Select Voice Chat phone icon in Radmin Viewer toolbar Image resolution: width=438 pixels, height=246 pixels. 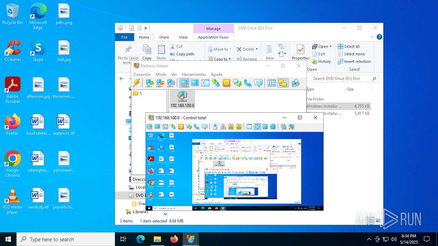pyautogui.click(x=248, y=83)
